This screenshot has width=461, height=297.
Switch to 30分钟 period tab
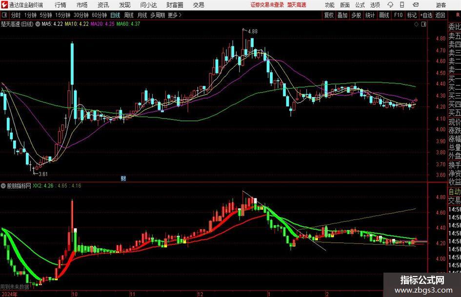point(81,15)
